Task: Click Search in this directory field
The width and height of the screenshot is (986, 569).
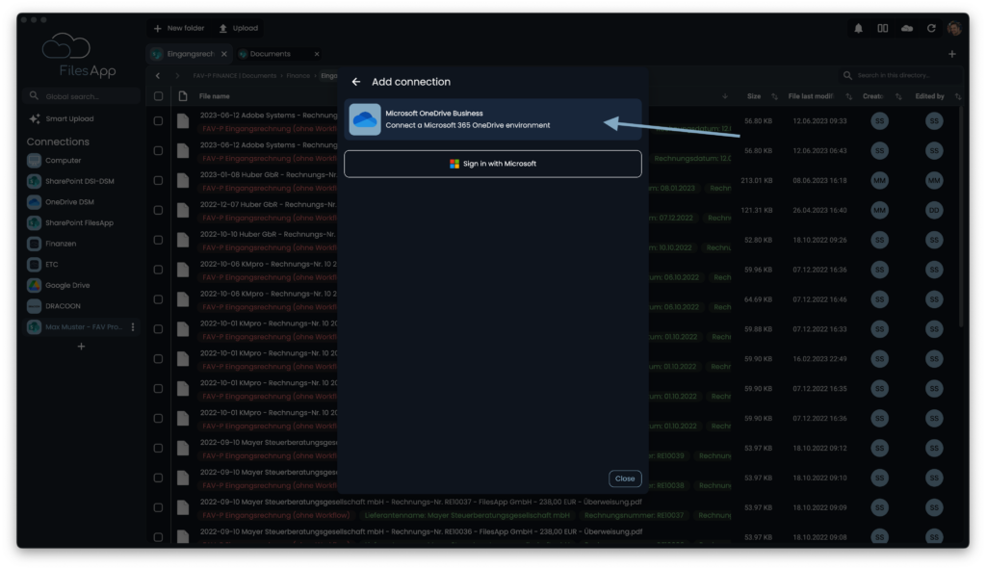Action: [901, 75]
